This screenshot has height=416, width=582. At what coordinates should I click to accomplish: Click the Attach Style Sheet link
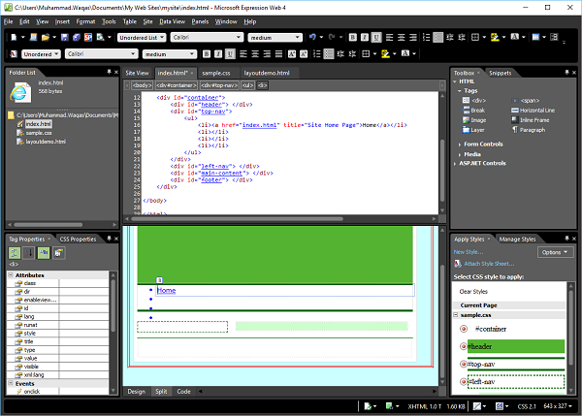[x=490, y=264]
